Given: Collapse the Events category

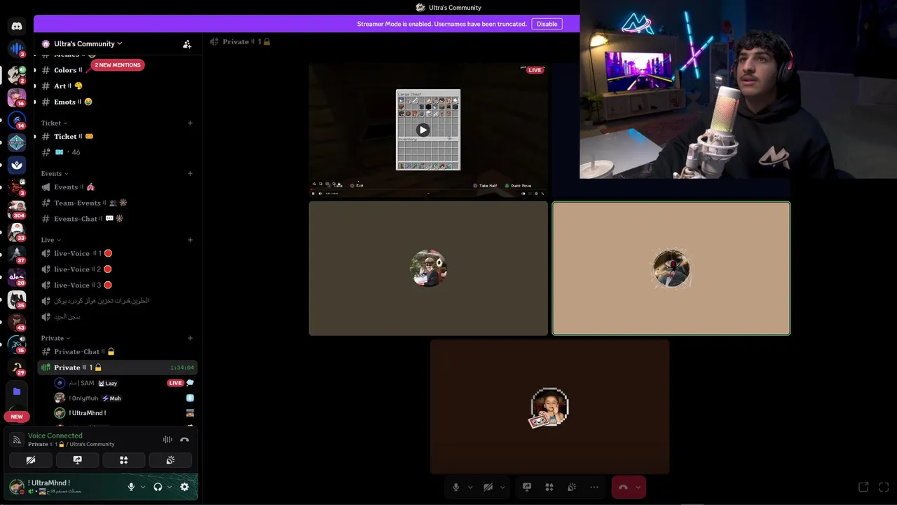Looking at the screenshot, I should [55, 173].
